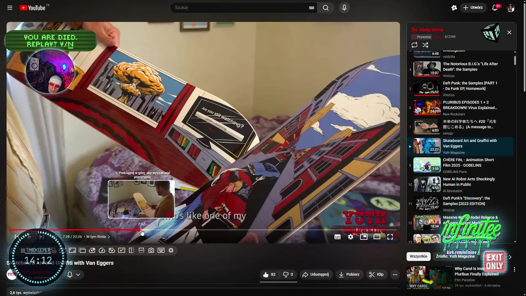Image resolution: width=526 pixels, height=296 pixels.
Task: Open the account avatar menu
Action: (x=511, y=8)
